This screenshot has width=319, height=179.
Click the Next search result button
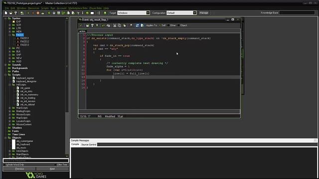(52, 169)
